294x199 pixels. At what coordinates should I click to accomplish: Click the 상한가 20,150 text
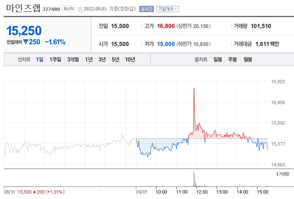[x=193, y=26]
